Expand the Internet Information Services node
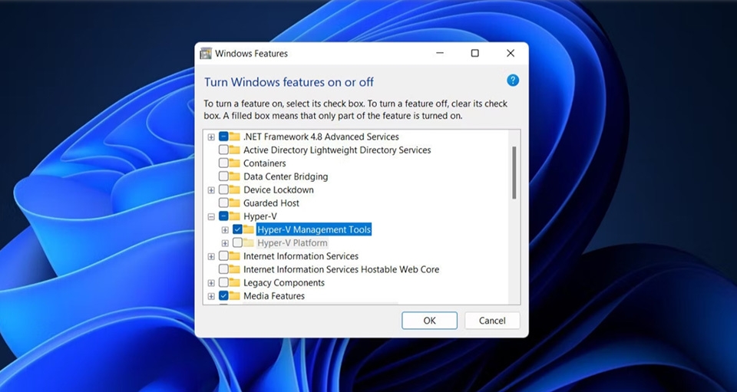 [x=211, y=256]
